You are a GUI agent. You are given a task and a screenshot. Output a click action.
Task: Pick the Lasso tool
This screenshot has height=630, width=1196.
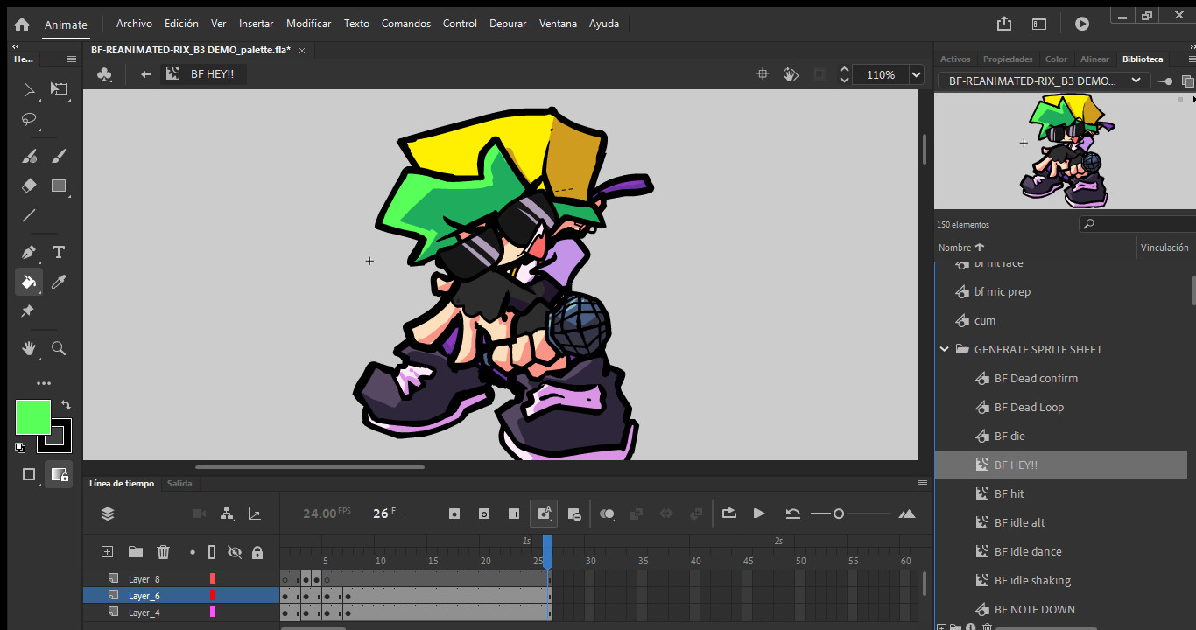[x=29, y=119]
